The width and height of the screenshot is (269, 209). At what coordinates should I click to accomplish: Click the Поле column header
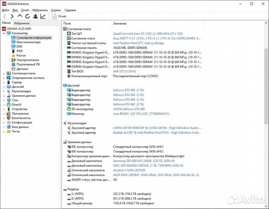tap(87, 24)
